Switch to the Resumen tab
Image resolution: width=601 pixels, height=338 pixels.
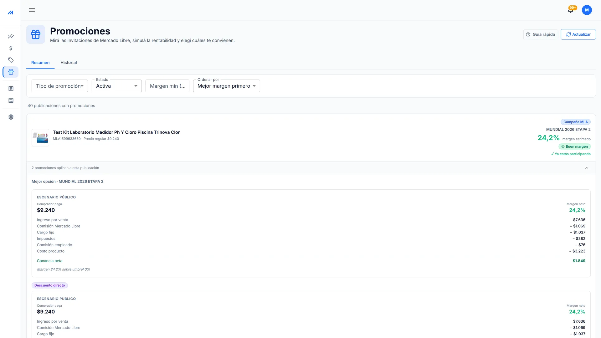tap(40, 63)
